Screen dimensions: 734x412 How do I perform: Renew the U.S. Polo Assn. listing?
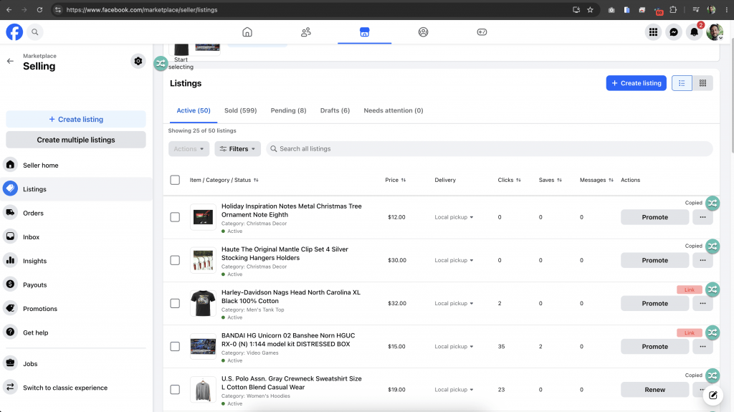click(x=655, y=390)
